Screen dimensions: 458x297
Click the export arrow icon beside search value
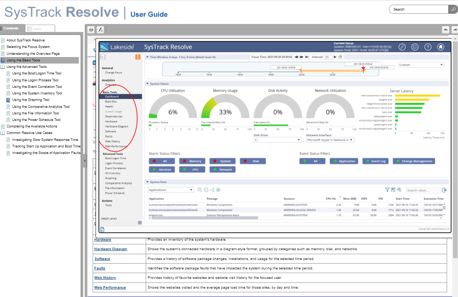444,190
